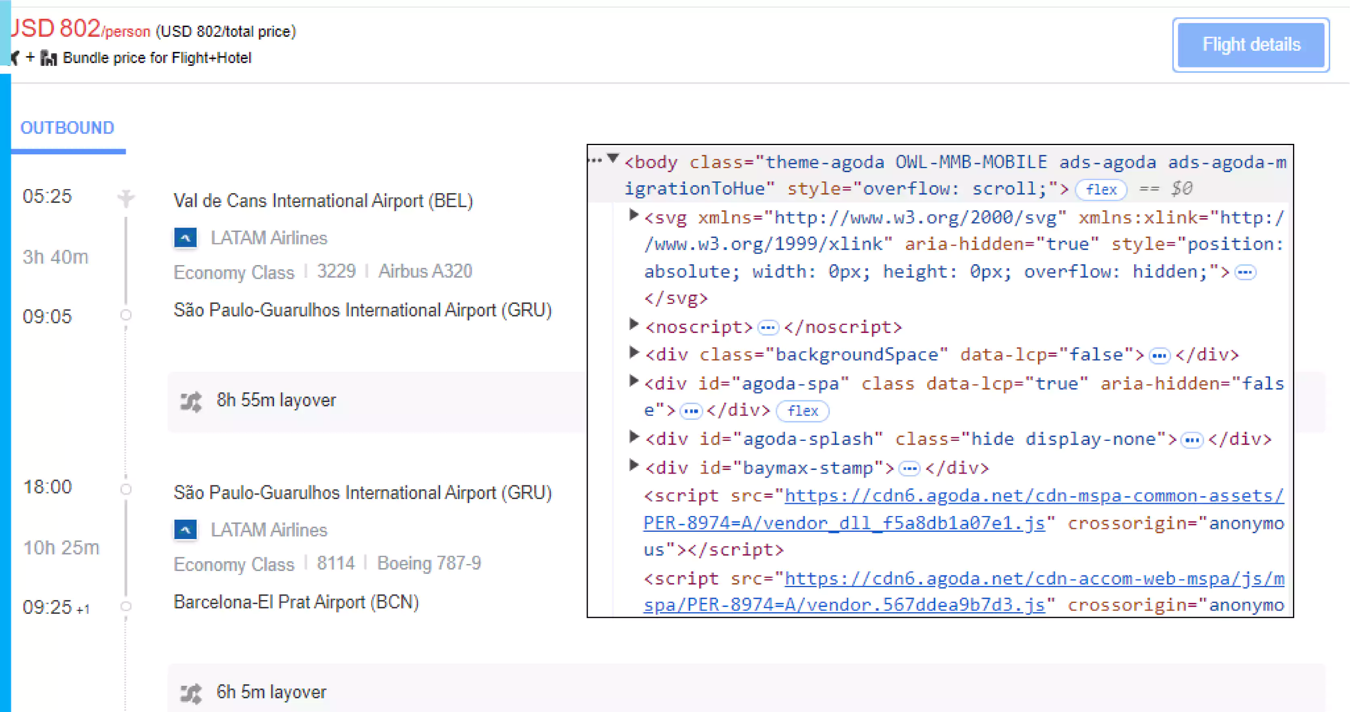Click the flight number 8114
The image size is (1350, 712).
point(336,563)
